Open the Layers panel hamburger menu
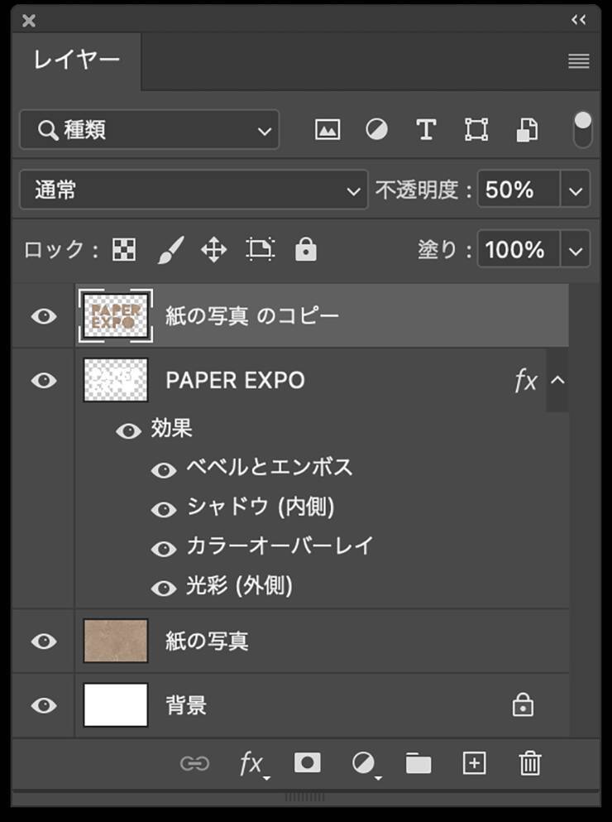Image resolution: width=612 pixels, height=822 pixels. click(x=579, y=61)
